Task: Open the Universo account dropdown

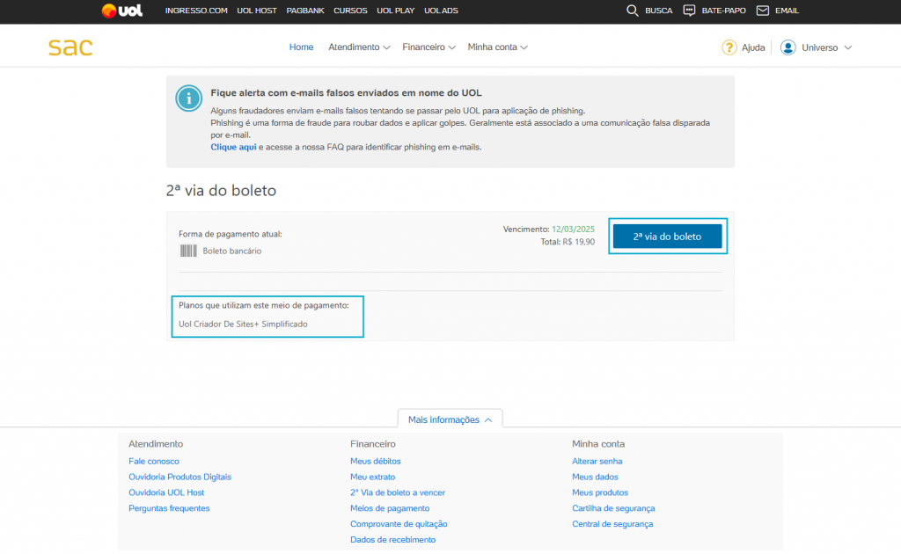Action: (826, 47)
